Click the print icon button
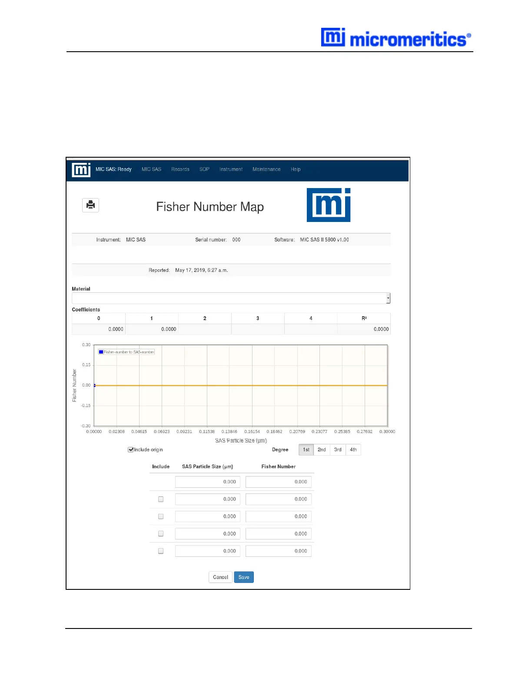This screenshot has width=532, height=688. (90, 205)
